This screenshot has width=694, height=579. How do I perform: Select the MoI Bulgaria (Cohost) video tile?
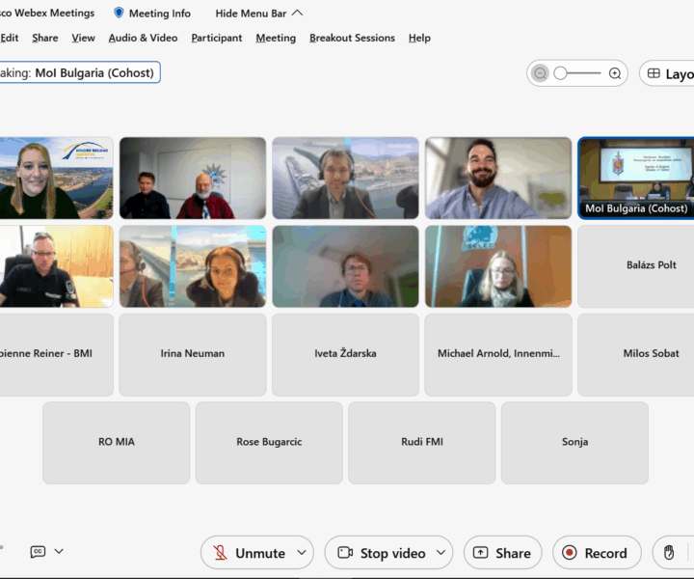click(x=635, y=178)
